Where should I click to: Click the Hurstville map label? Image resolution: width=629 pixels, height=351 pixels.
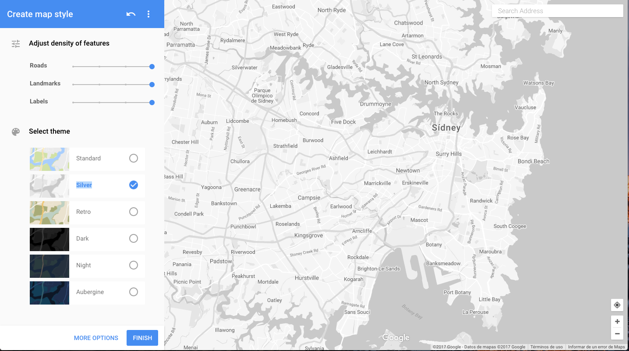pyautogui.click(x=307, y=278)
